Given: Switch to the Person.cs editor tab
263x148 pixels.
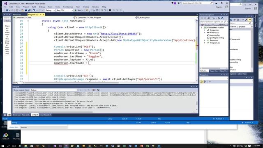Looking at the screenshot, I should pos(17,15).
